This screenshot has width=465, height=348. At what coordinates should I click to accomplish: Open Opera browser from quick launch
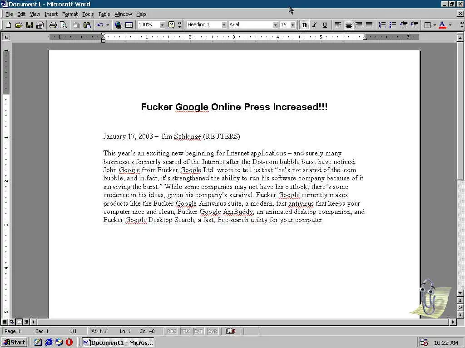[69, 343]
